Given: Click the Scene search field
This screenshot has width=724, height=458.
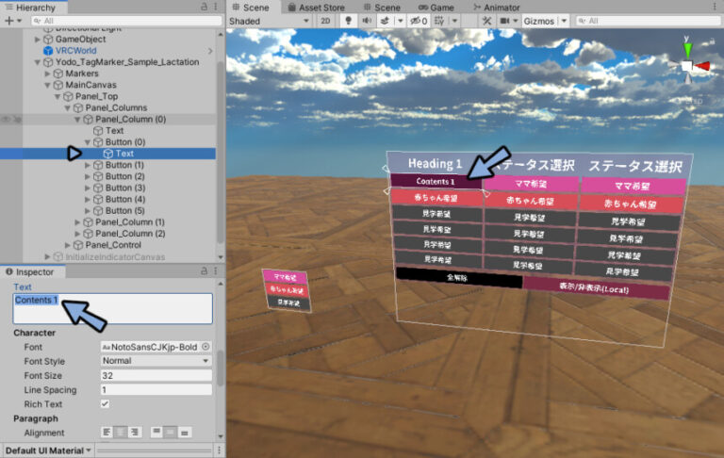Looking at the screenshot, I should [648, 21].
